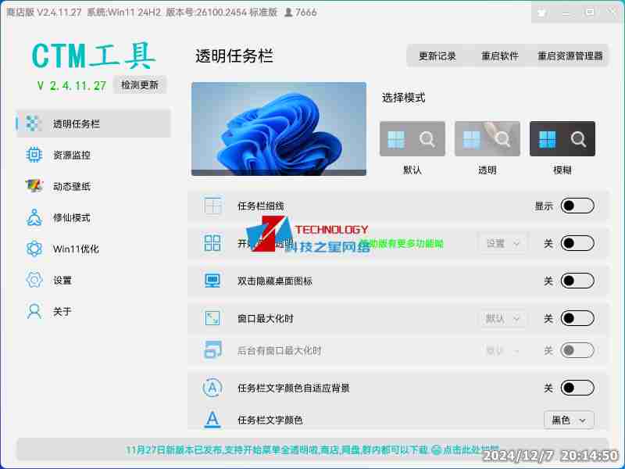Turn on 任务栏文字颜色自适应背景 switch
The image size is (625, 469).
coord(577,388)
